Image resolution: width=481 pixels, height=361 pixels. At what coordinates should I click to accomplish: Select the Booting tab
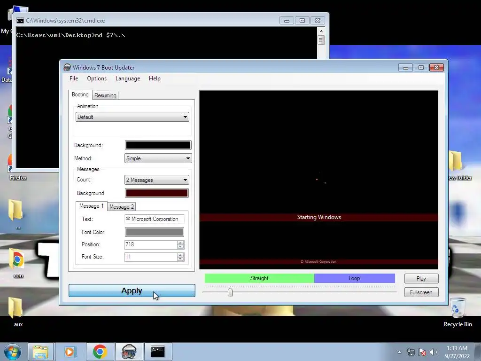[x=80, y=94]
